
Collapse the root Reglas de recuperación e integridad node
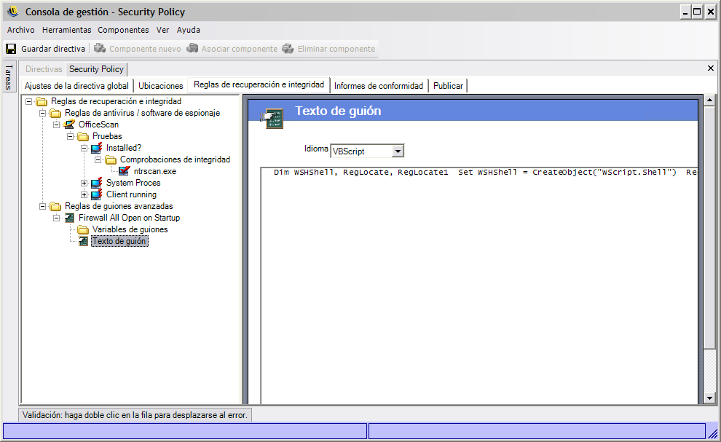pos(29,102)
